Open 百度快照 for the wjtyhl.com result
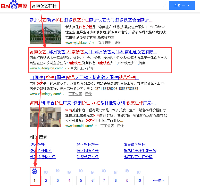The image size is (200, 189). pos(105,43)
